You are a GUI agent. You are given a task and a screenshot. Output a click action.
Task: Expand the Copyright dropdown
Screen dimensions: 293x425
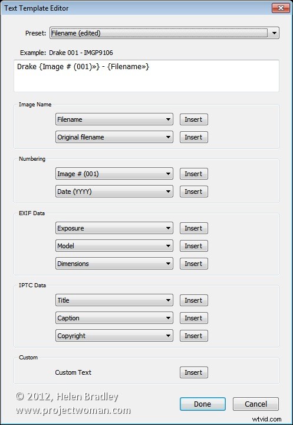114,336
